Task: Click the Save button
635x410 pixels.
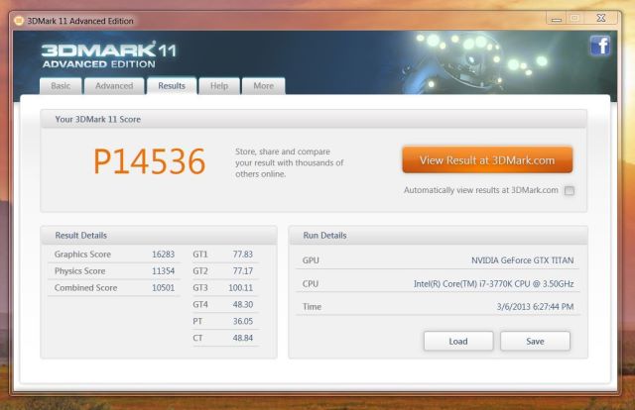Action: coord(535,342)
